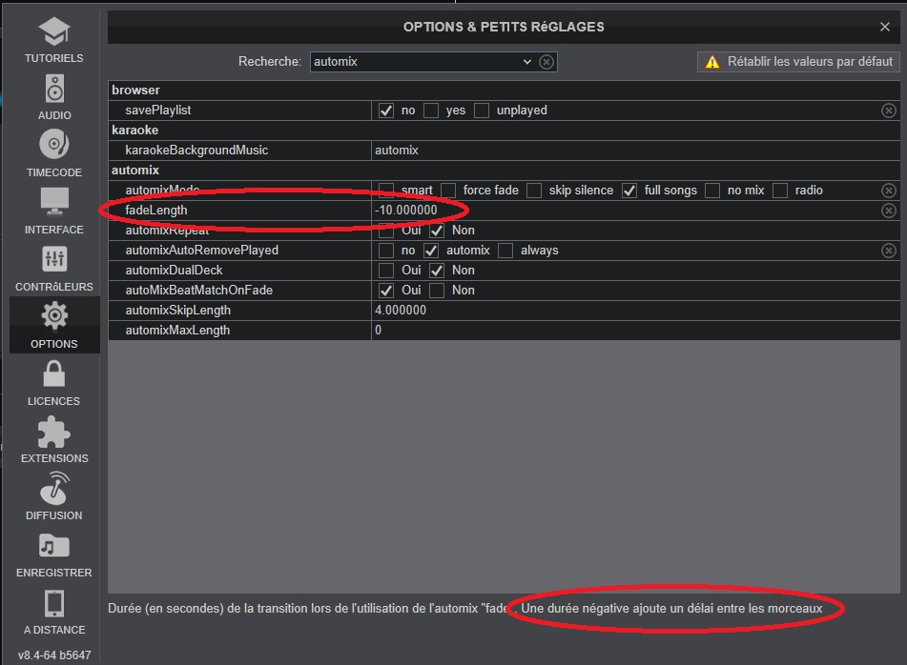Screen dimensions: 907x665
Task: Open the Licences padlock icon
Action: click(x=54, y=374)
